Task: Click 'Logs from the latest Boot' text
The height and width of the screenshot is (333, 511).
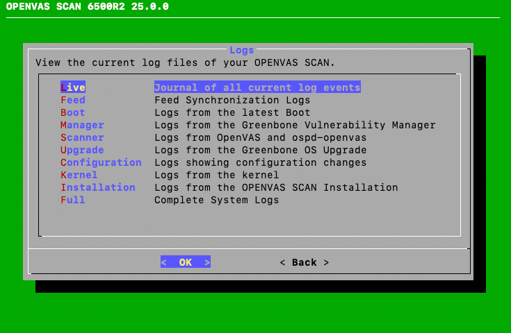Action: click(x=232, y=112)
